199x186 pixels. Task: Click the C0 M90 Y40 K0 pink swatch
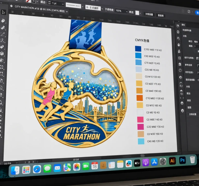[x=140, y=120]
